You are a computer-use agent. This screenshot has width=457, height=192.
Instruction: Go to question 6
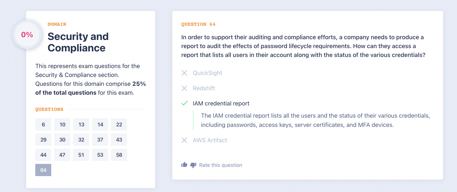pyautogui.click(x=43, y=125)
